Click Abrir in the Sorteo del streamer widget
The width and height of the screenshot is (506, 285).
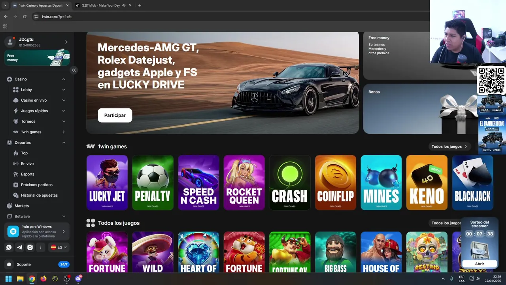click(480, 264)
